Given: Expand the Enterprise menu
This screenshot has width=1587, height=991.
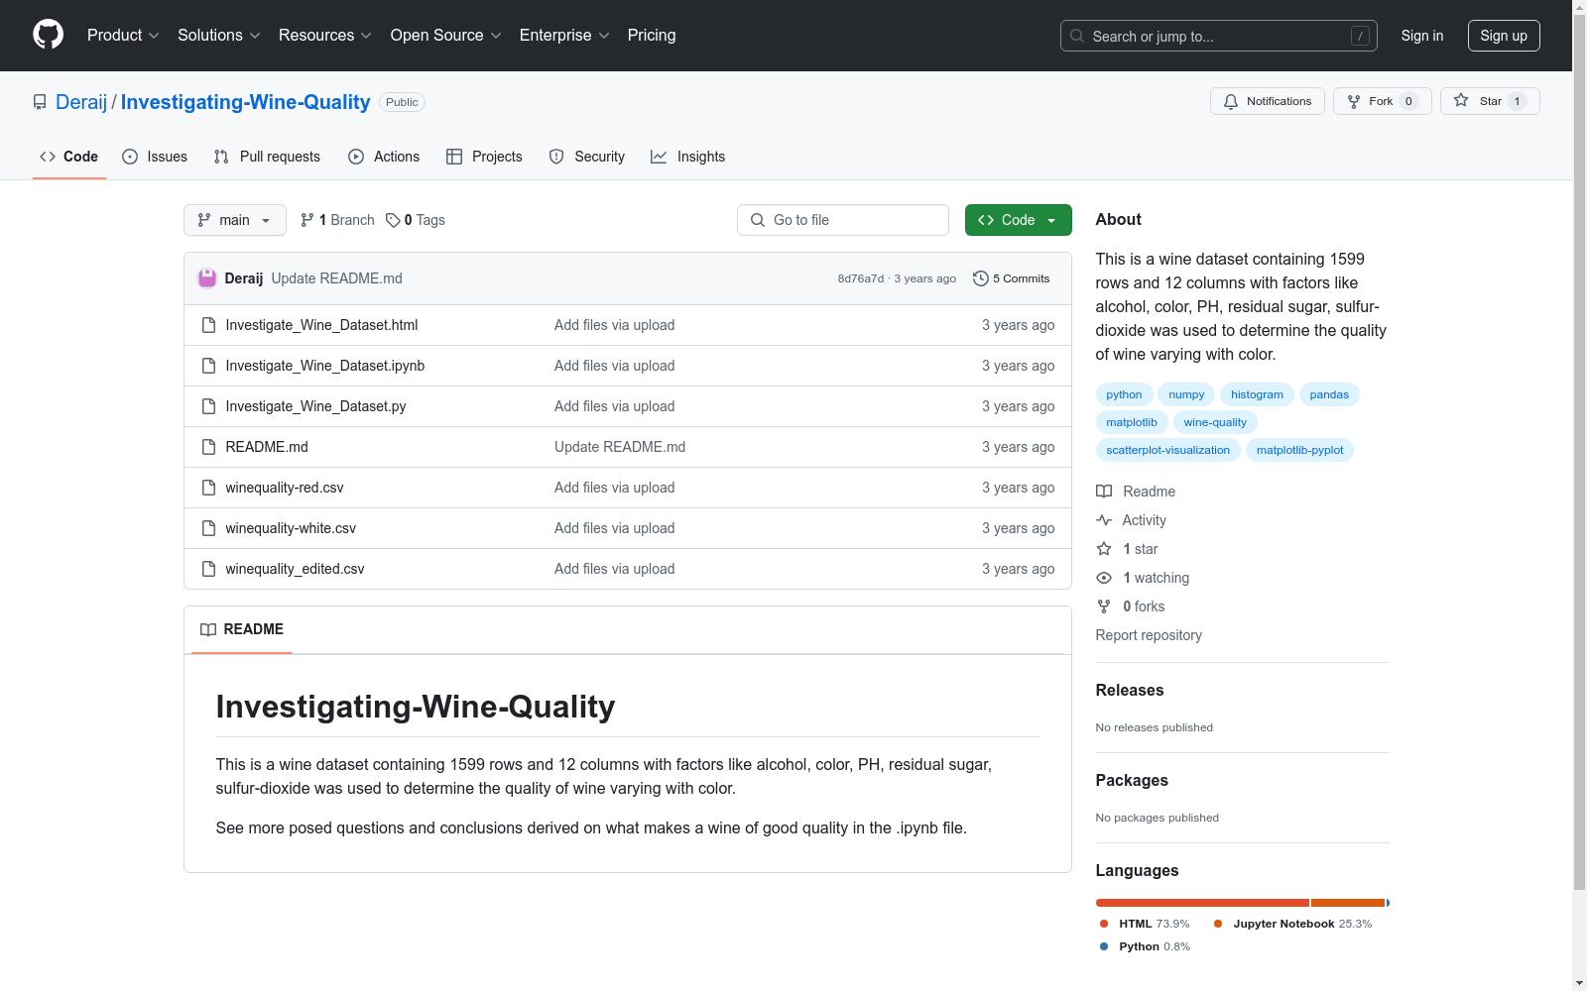Looking at the screenshot, I should (x=564, y=36).
